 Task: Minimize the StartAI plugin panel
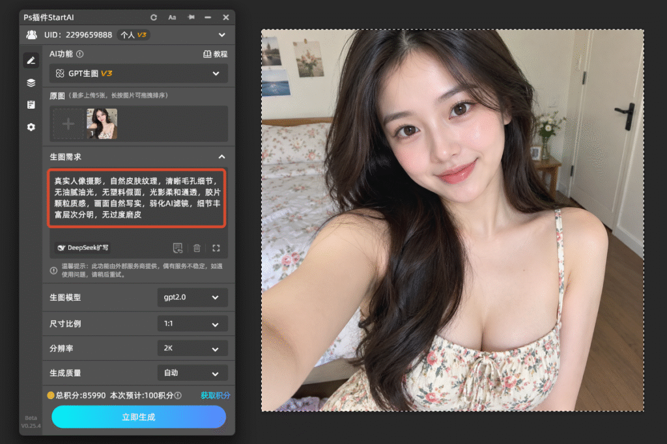point(208,18)
